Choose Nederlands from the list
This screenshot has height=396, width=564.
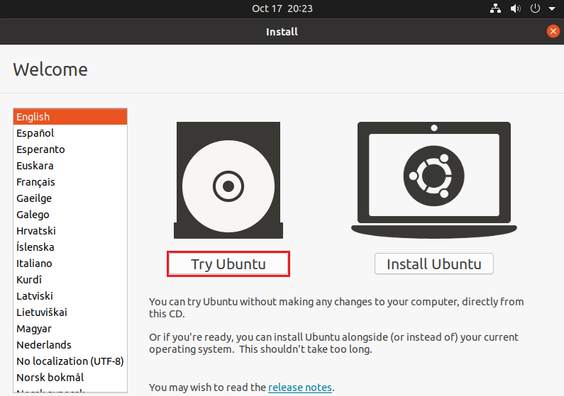coord(70,345)
